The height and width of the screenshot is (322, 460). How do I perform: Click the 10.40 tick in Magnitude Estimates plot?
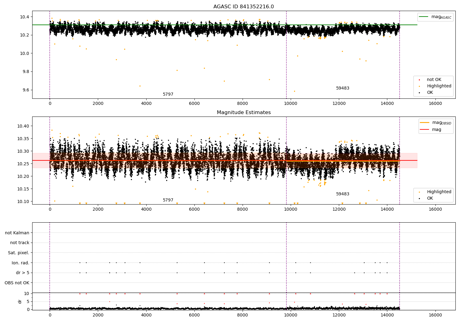click(x=23, y=126)
